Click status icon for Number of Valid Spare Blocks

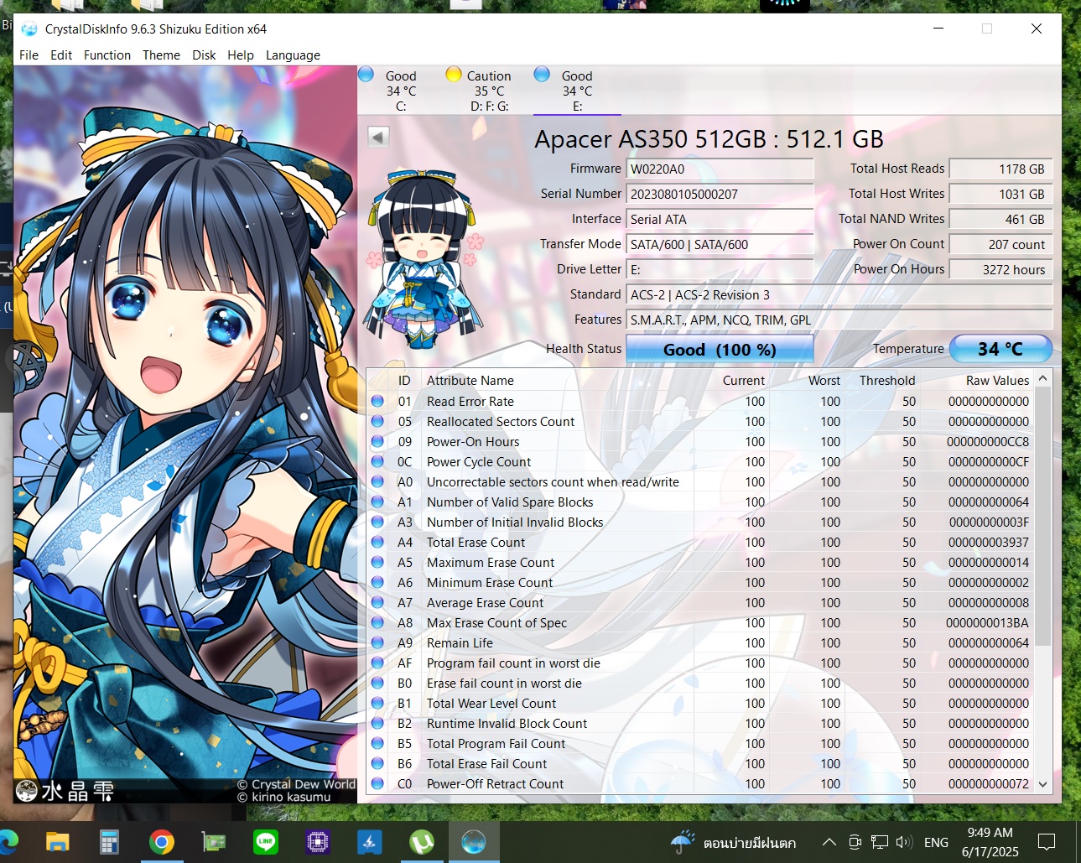377,502
